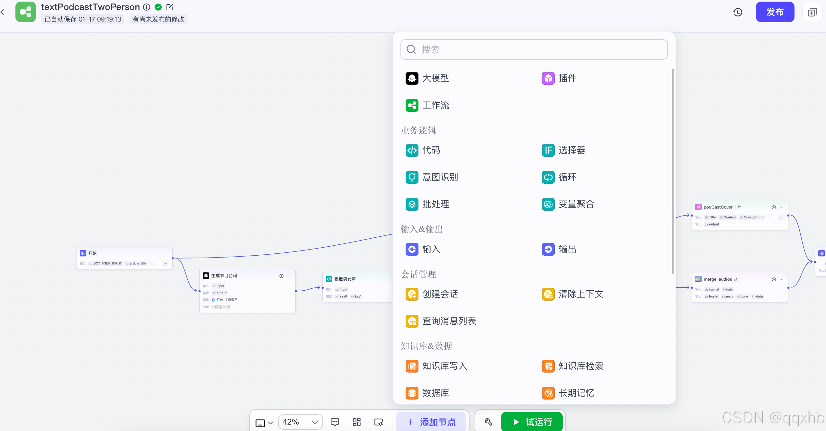Click the node panel vertical scrollbar
Image resolution: width=826 pixels, height=431 pixels.
click(x=673, y=171)
